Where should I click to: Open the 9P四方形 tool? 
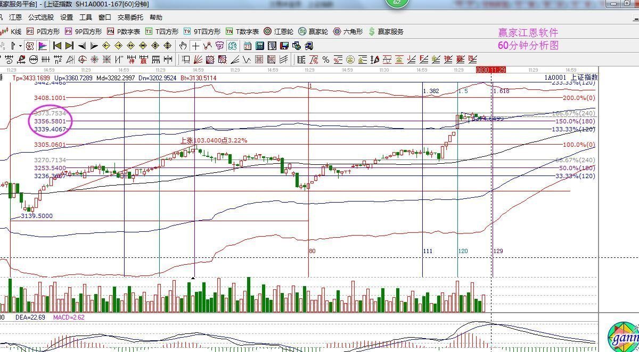coord(84,32)
